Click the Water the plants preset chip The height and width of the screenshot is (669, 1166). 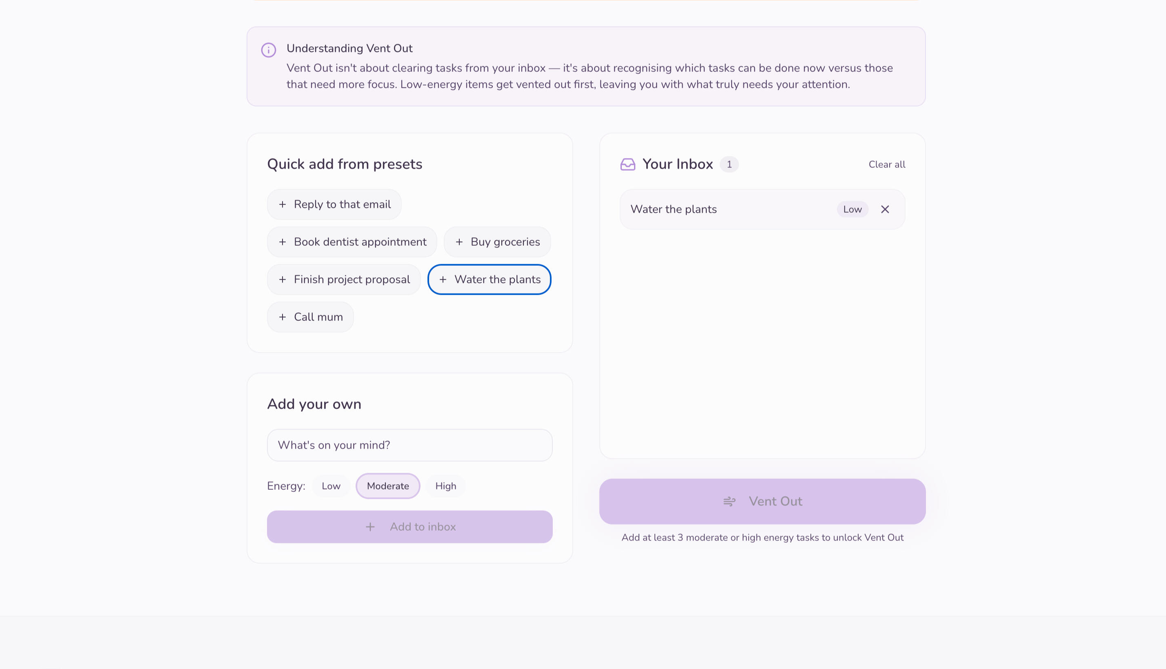[x=489, y=279]
